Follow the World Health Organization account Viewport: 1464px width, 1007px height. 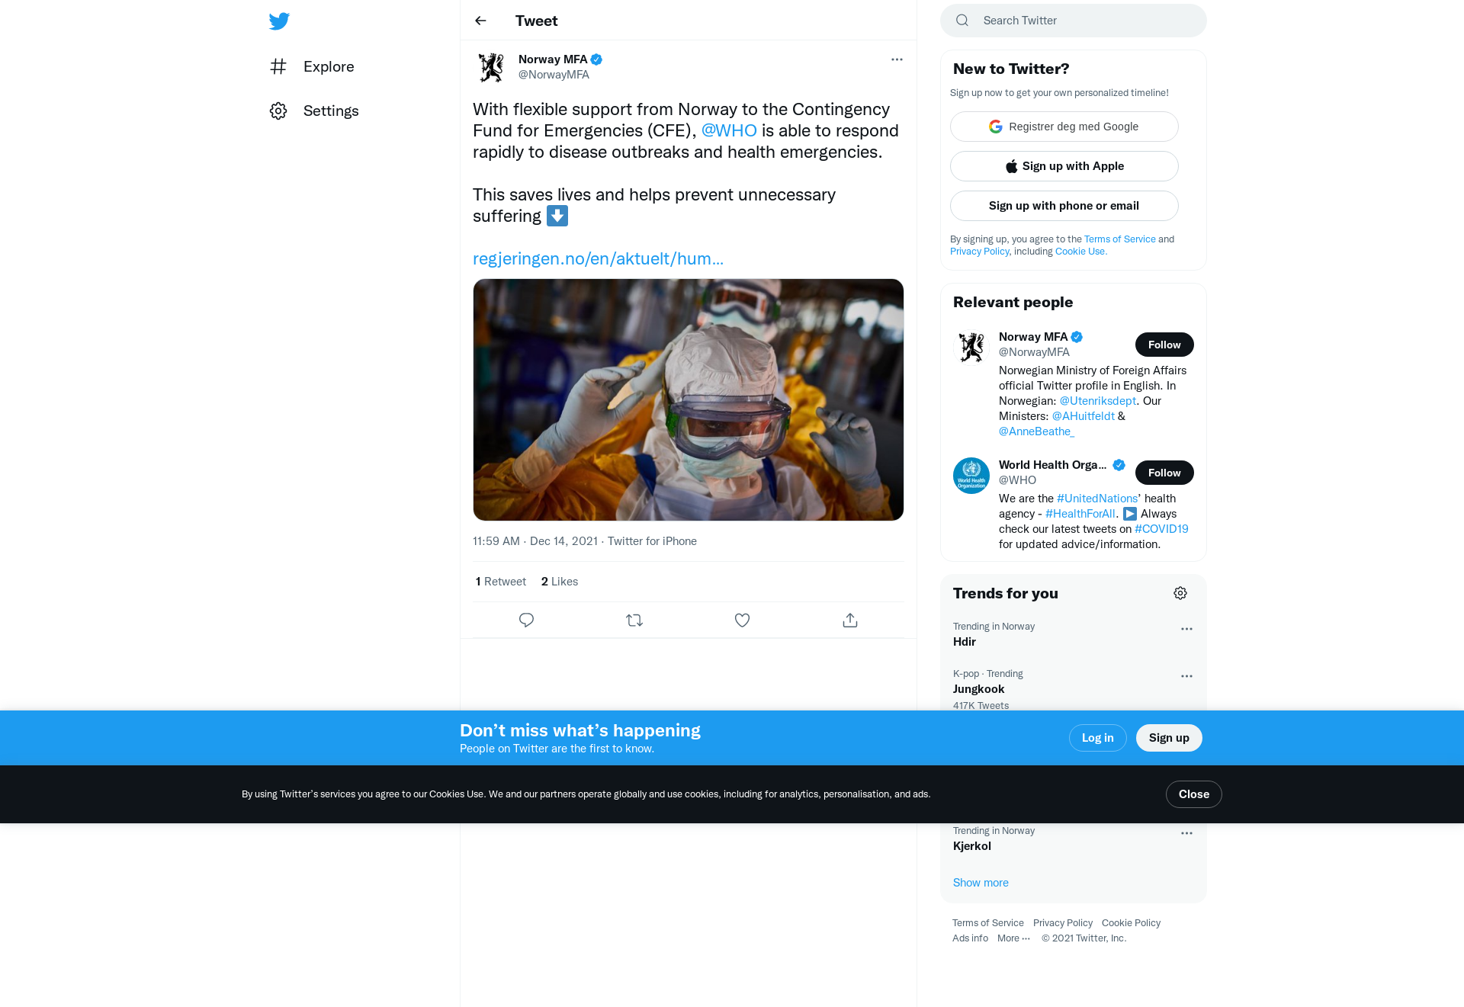1164,473
